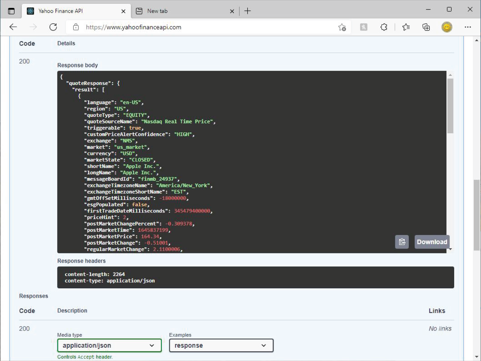Screen dimensions: 481x361
Task: Click the firstTradeDateMilliseconds value 345479400000
Action: click(x=192, y=211)
